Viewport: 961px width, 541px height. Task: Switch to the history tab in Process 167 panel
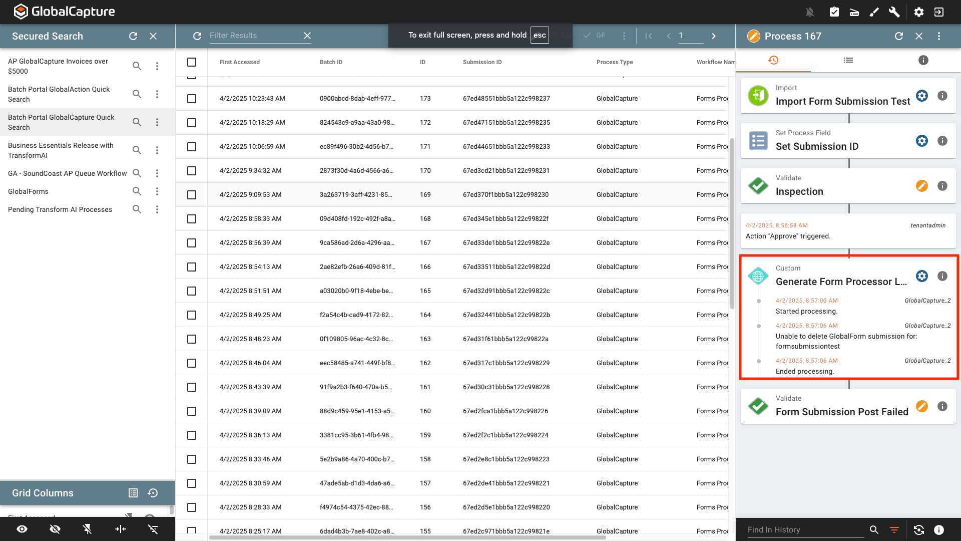tap(773, 60)
